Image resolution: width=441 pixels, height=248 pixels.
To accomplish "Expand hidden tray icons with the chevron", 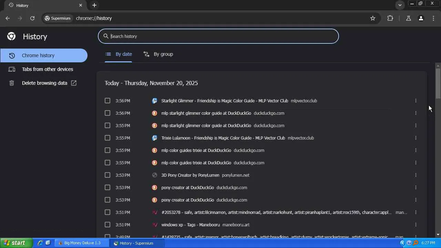I will click(x=402, y=243).
